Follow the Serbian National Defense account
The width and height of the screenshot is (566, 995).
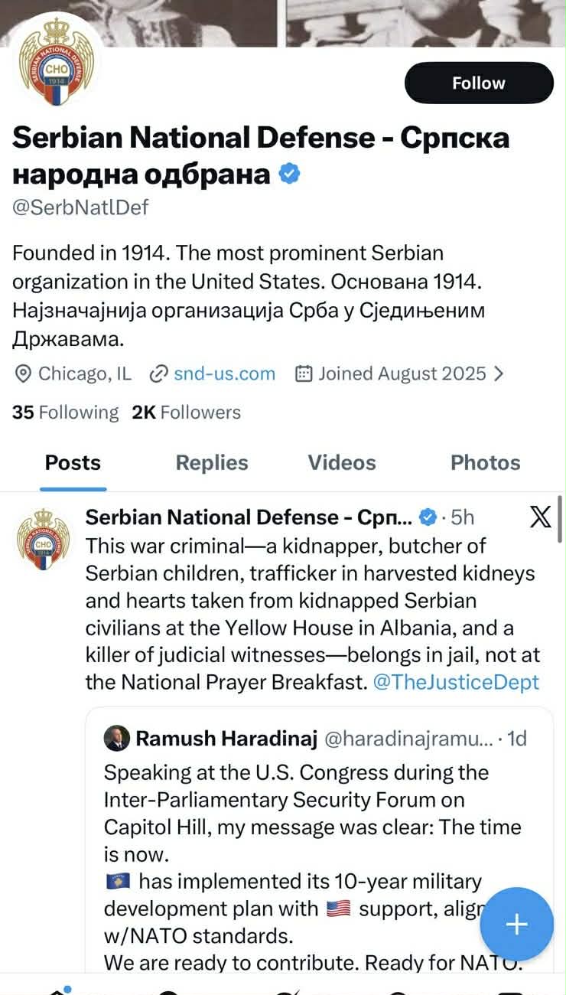(x=479, y=83)
